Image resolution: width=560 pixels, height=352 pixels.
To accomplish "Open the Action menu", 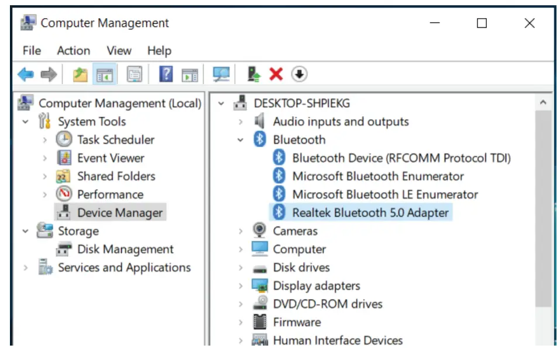I will 73,50.
